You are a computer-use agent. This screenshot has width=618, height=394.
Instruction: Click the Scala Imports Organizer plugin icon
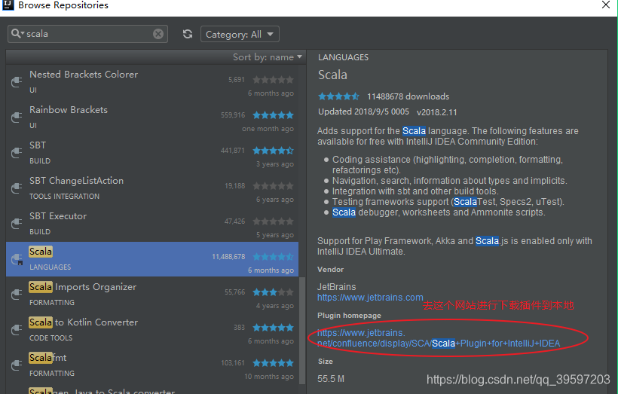(17, 295)
